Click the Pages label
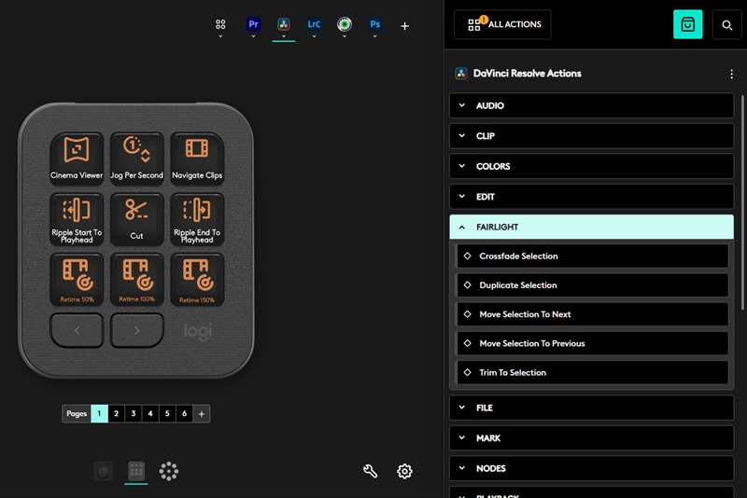 click(x=77, y=413)
